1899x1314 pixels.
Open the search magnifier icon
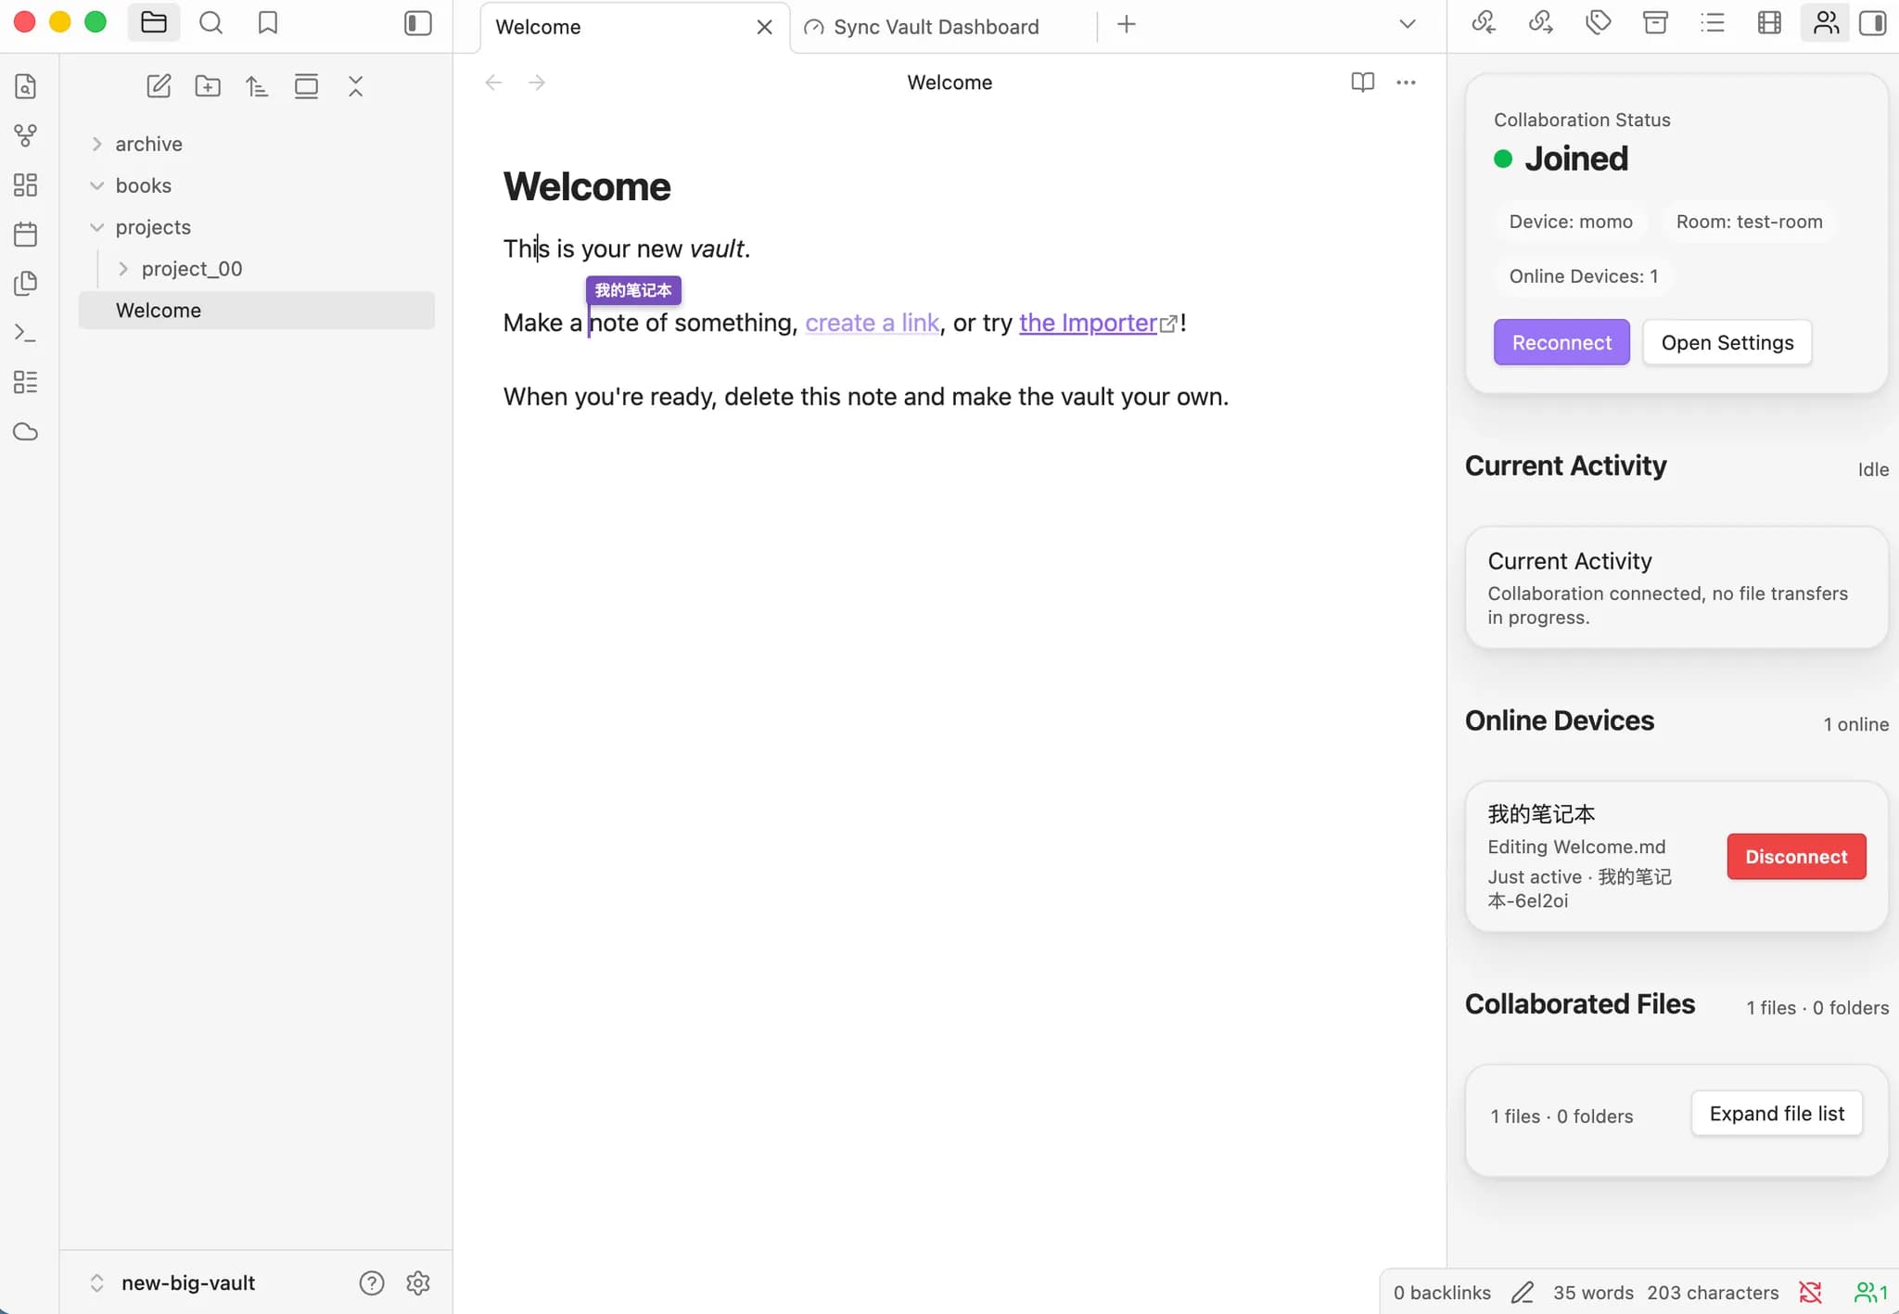(x=211, y=23)
